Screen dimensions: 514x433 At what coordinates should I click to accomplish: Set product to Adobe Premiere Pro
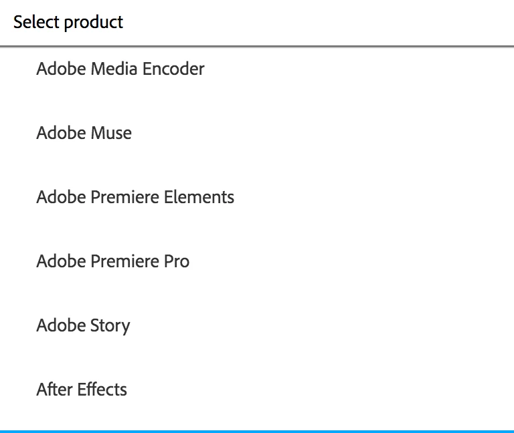coord(113,261)
